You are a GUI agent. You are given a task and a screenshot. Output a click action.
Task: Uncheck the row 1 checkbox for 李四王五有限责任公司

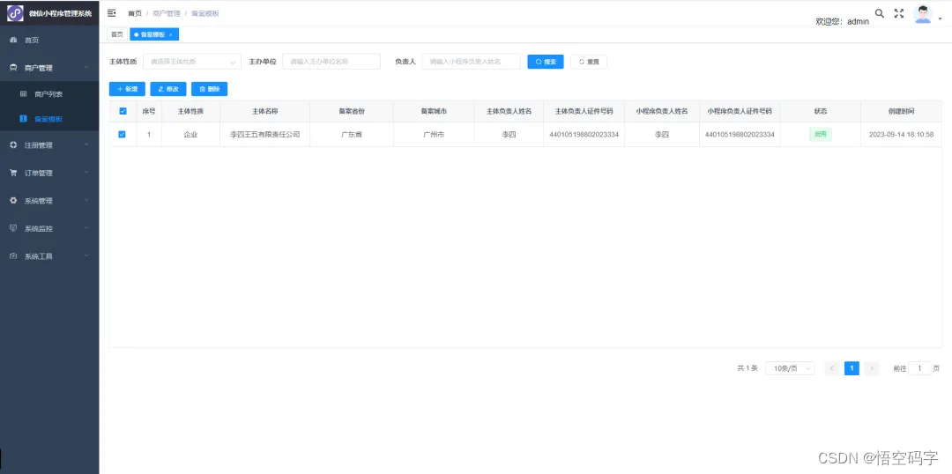click(x=122, y=134)
